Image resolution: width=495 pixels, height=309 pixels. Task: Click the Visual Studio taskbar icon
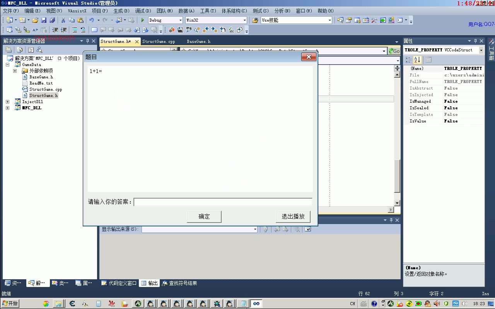pyautogui.click(x=256, y=304)
